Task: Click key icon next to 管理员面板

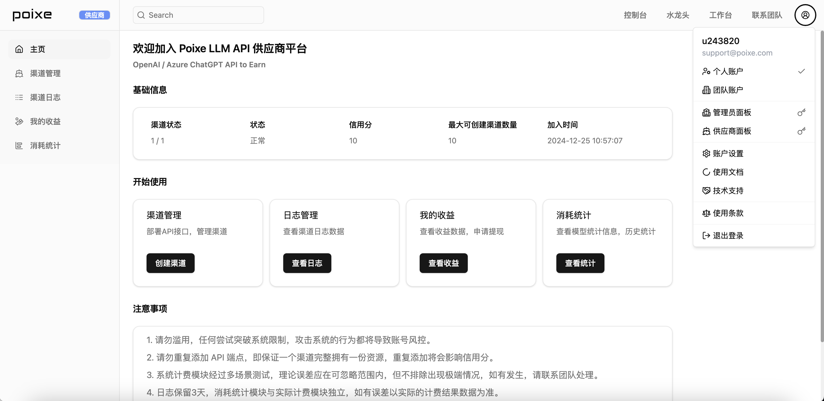Action: pos(801,112)
